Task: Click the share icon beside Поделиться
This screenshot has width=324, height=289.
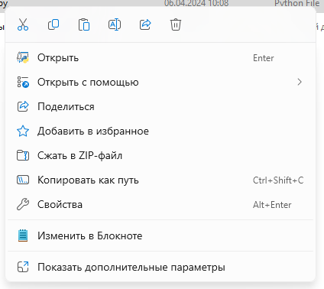Action: pos(23,106)
